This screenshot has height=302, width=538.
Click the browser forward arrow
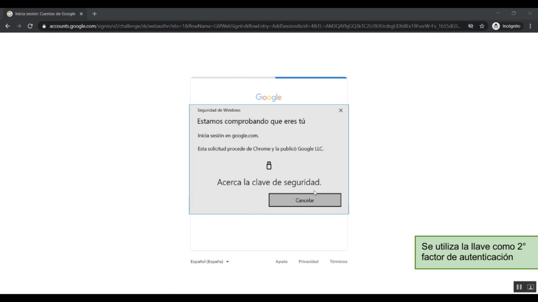(19, 26)
